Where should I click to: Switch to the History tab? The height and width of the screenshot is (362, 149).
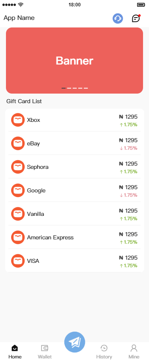tap(104, 352)
